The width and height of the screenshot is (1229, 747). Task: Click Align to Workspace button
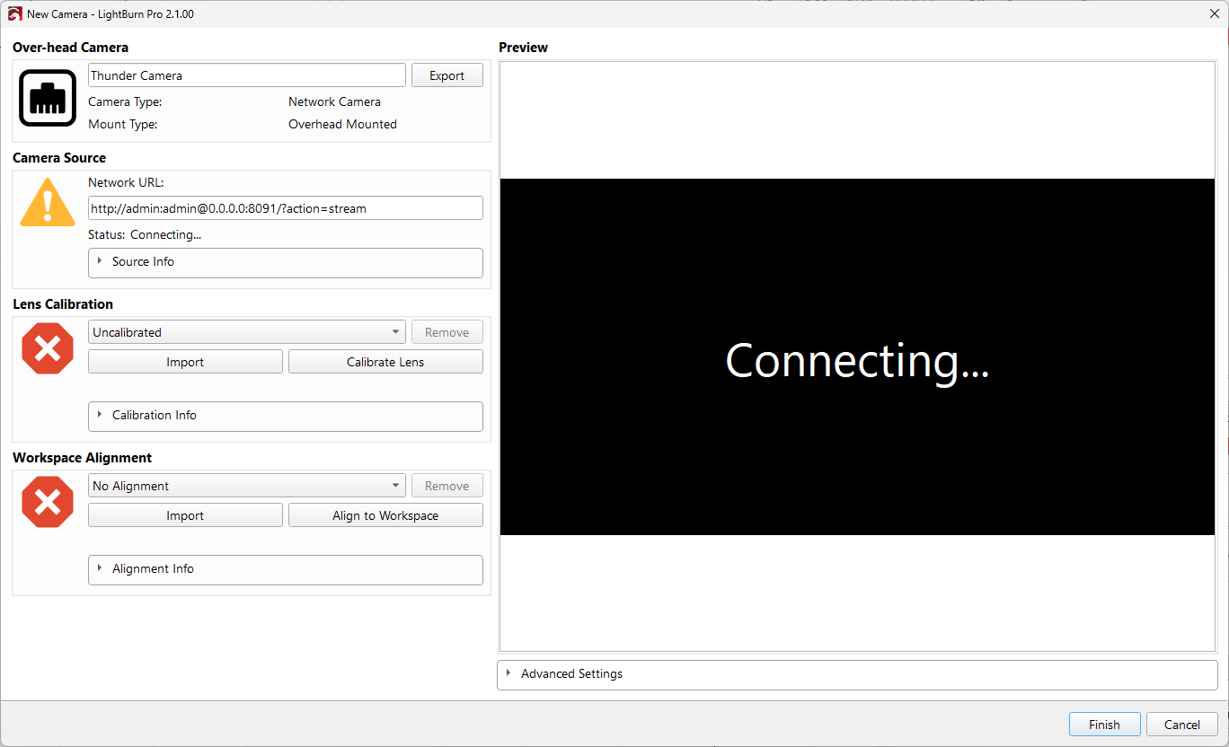tap(385, 515)
